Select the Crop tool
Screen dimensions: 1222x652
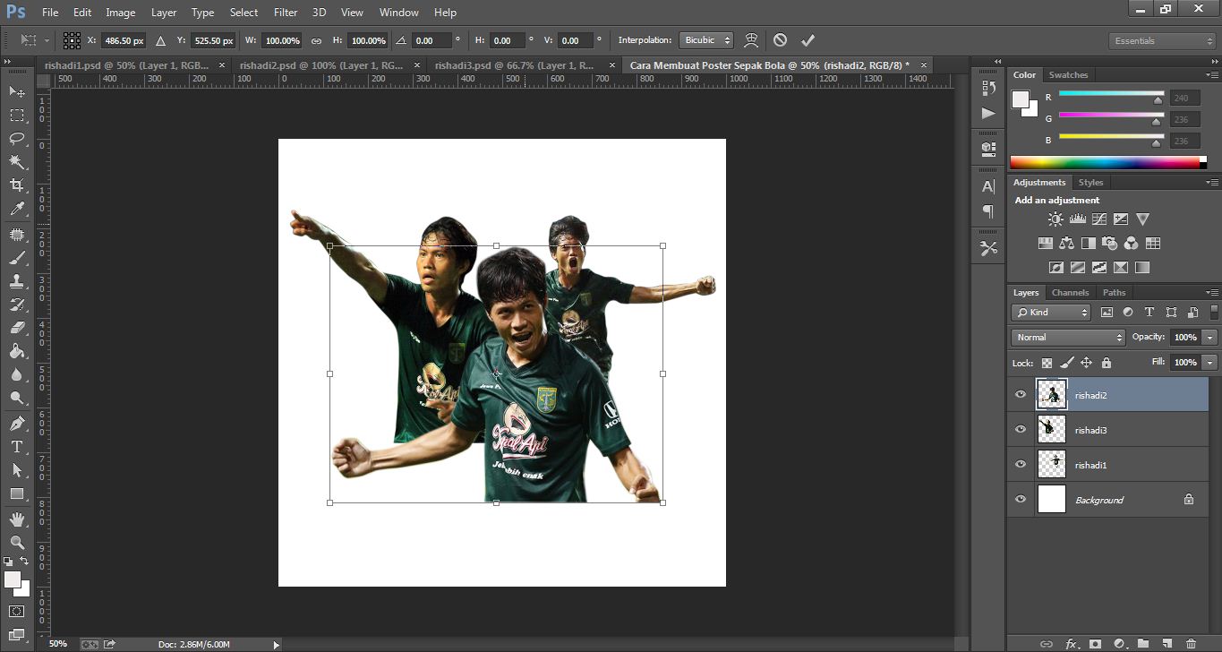tap(17, 185)
